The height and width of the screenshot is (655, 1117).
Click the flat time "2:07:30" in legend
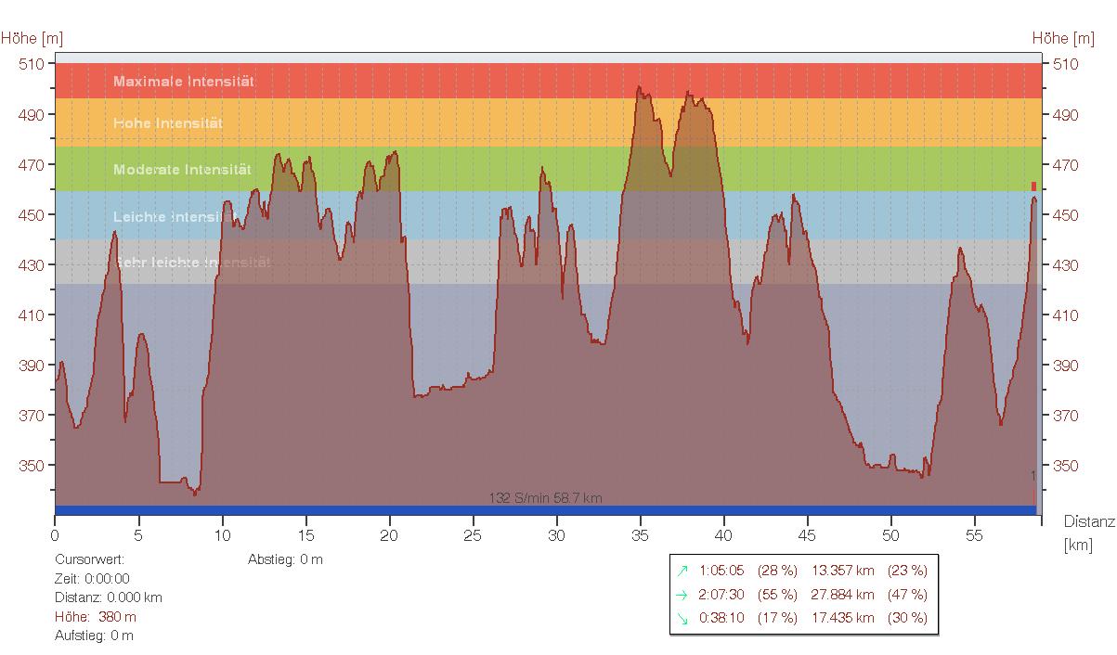[x=721, y=595]
